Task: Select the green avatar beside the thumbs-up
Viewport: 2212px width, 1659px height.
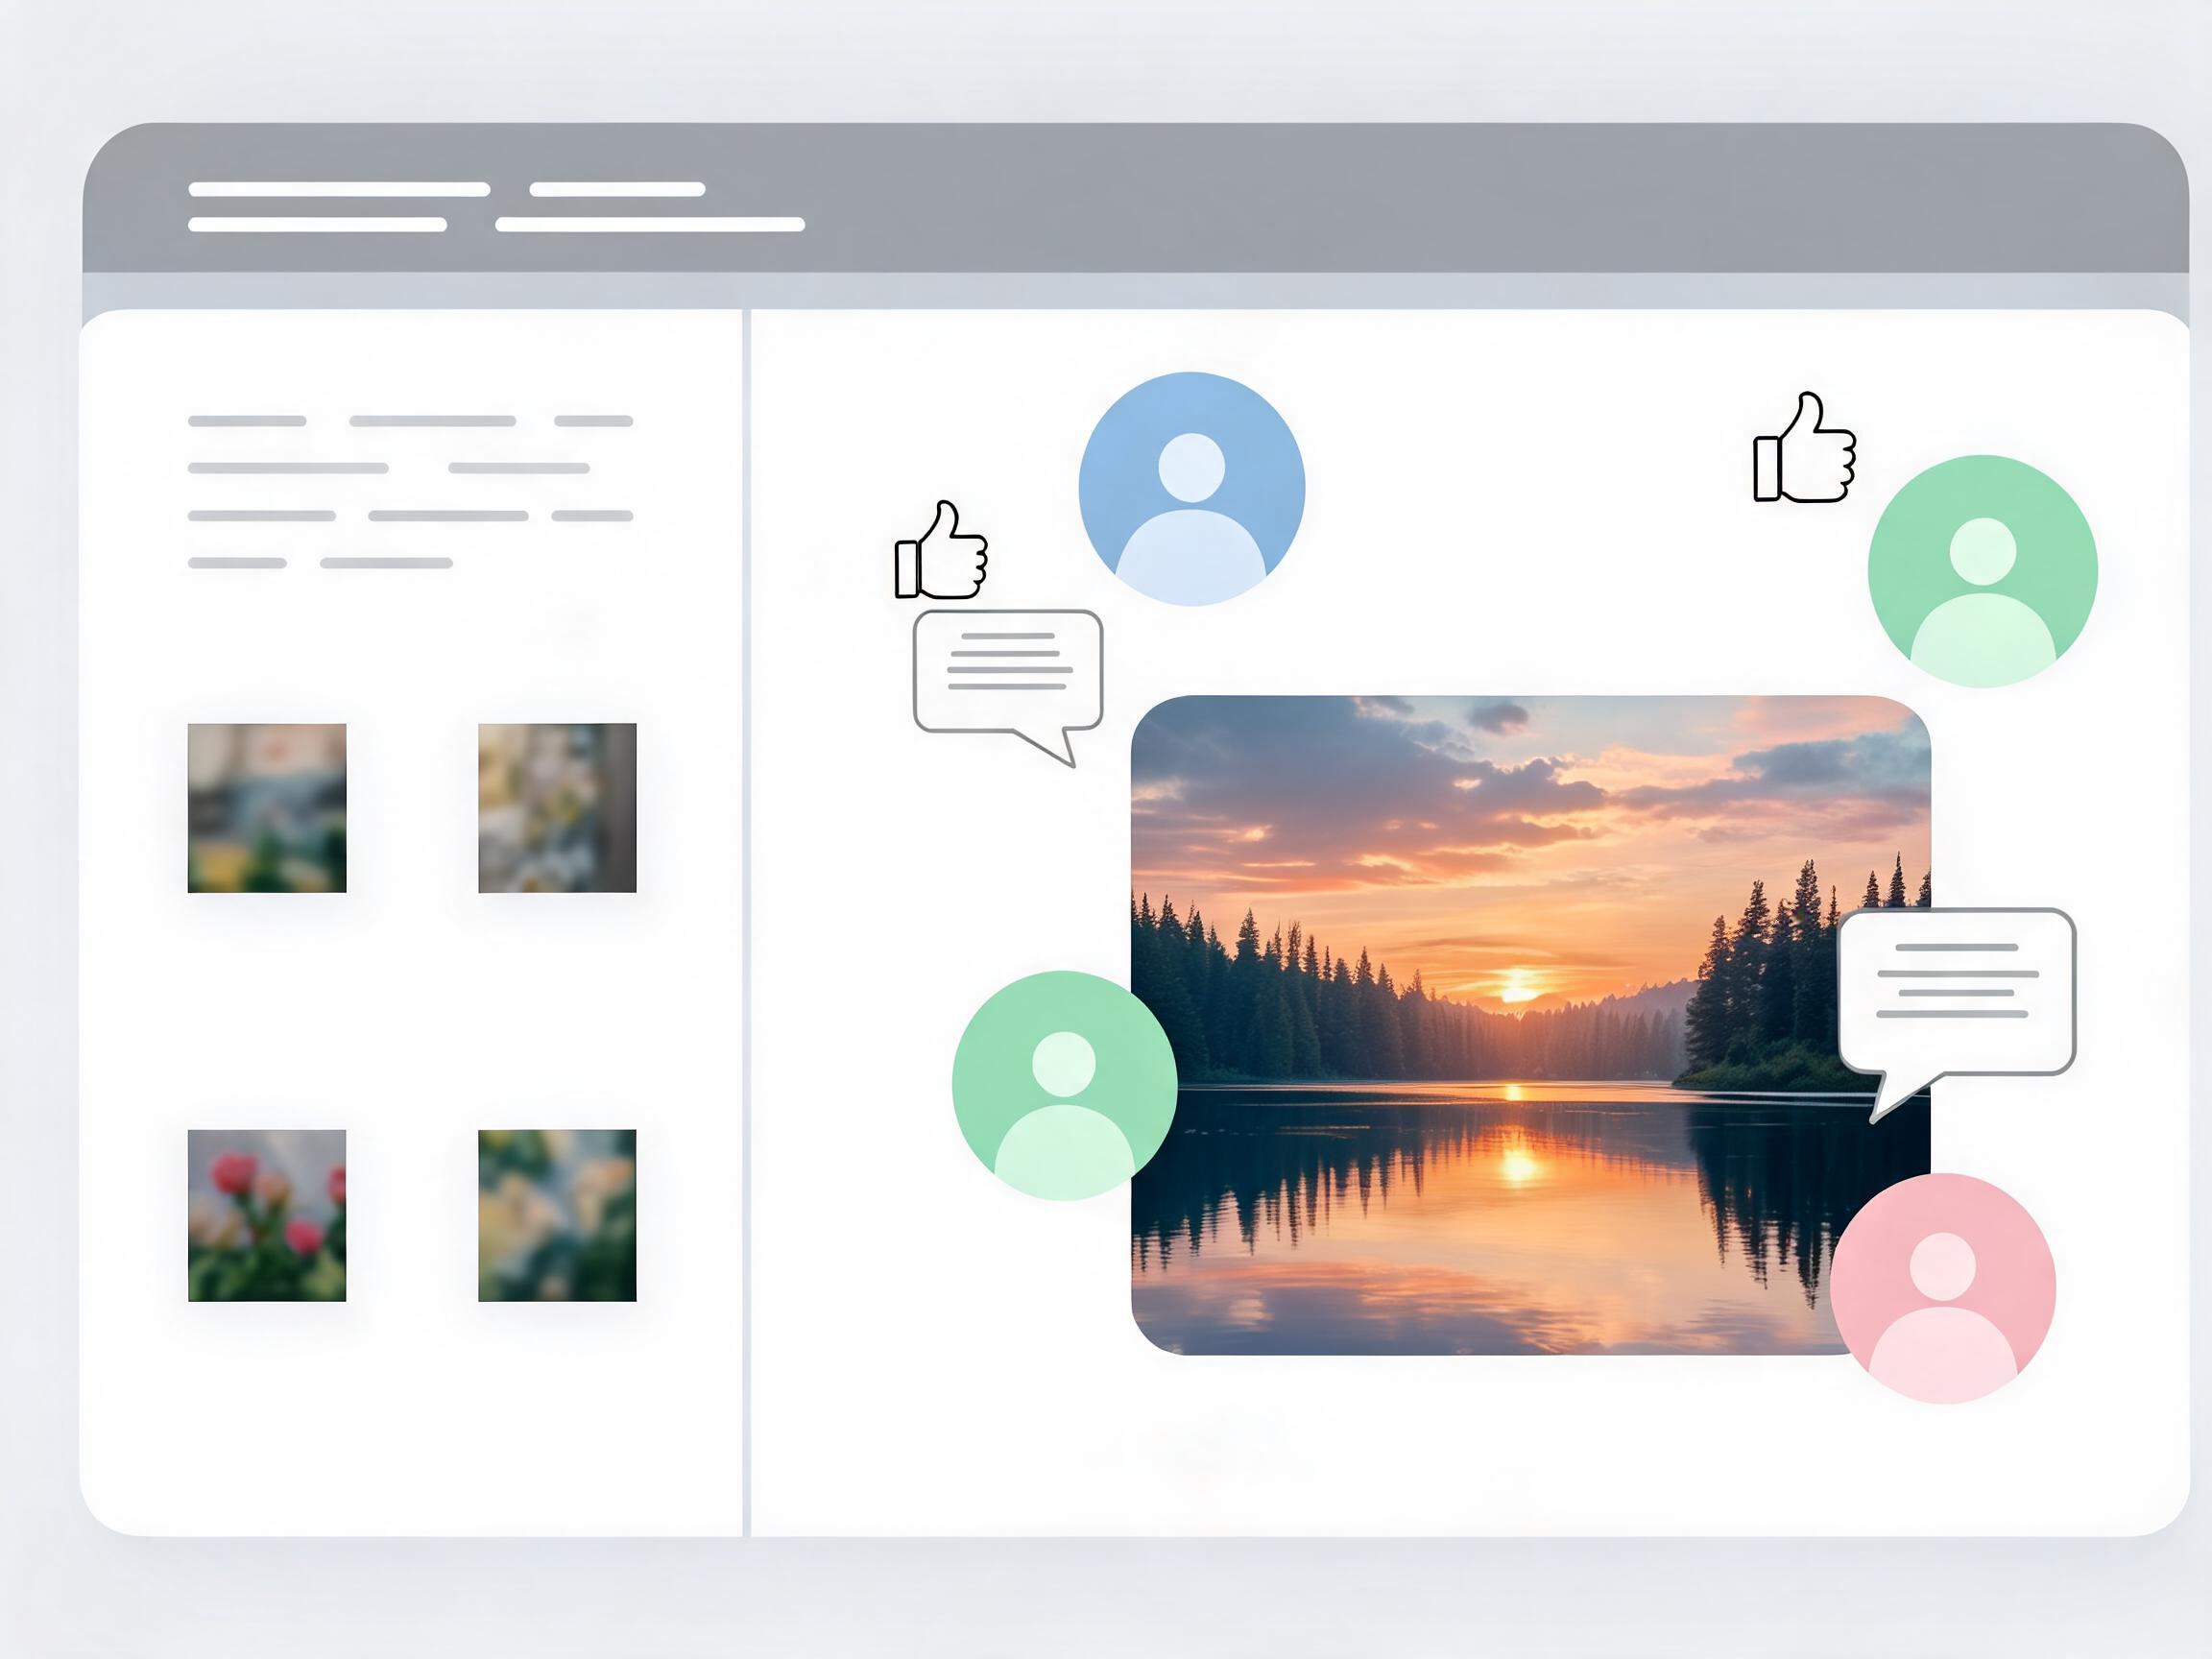Action: pyautogui.click(x=1982, y=571)
